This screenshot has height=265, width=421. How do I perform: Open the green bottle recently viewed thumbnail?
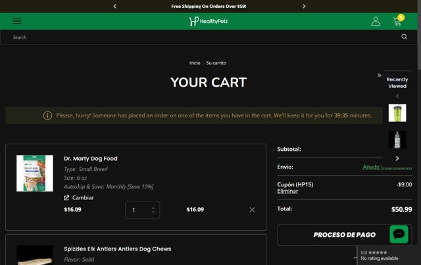tap(397, 113)
